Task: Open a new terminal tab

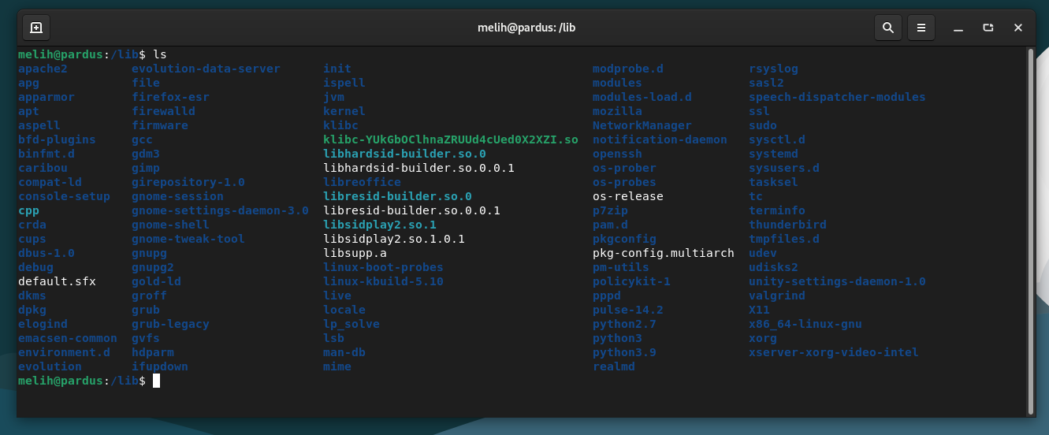Action: (36, 28)
